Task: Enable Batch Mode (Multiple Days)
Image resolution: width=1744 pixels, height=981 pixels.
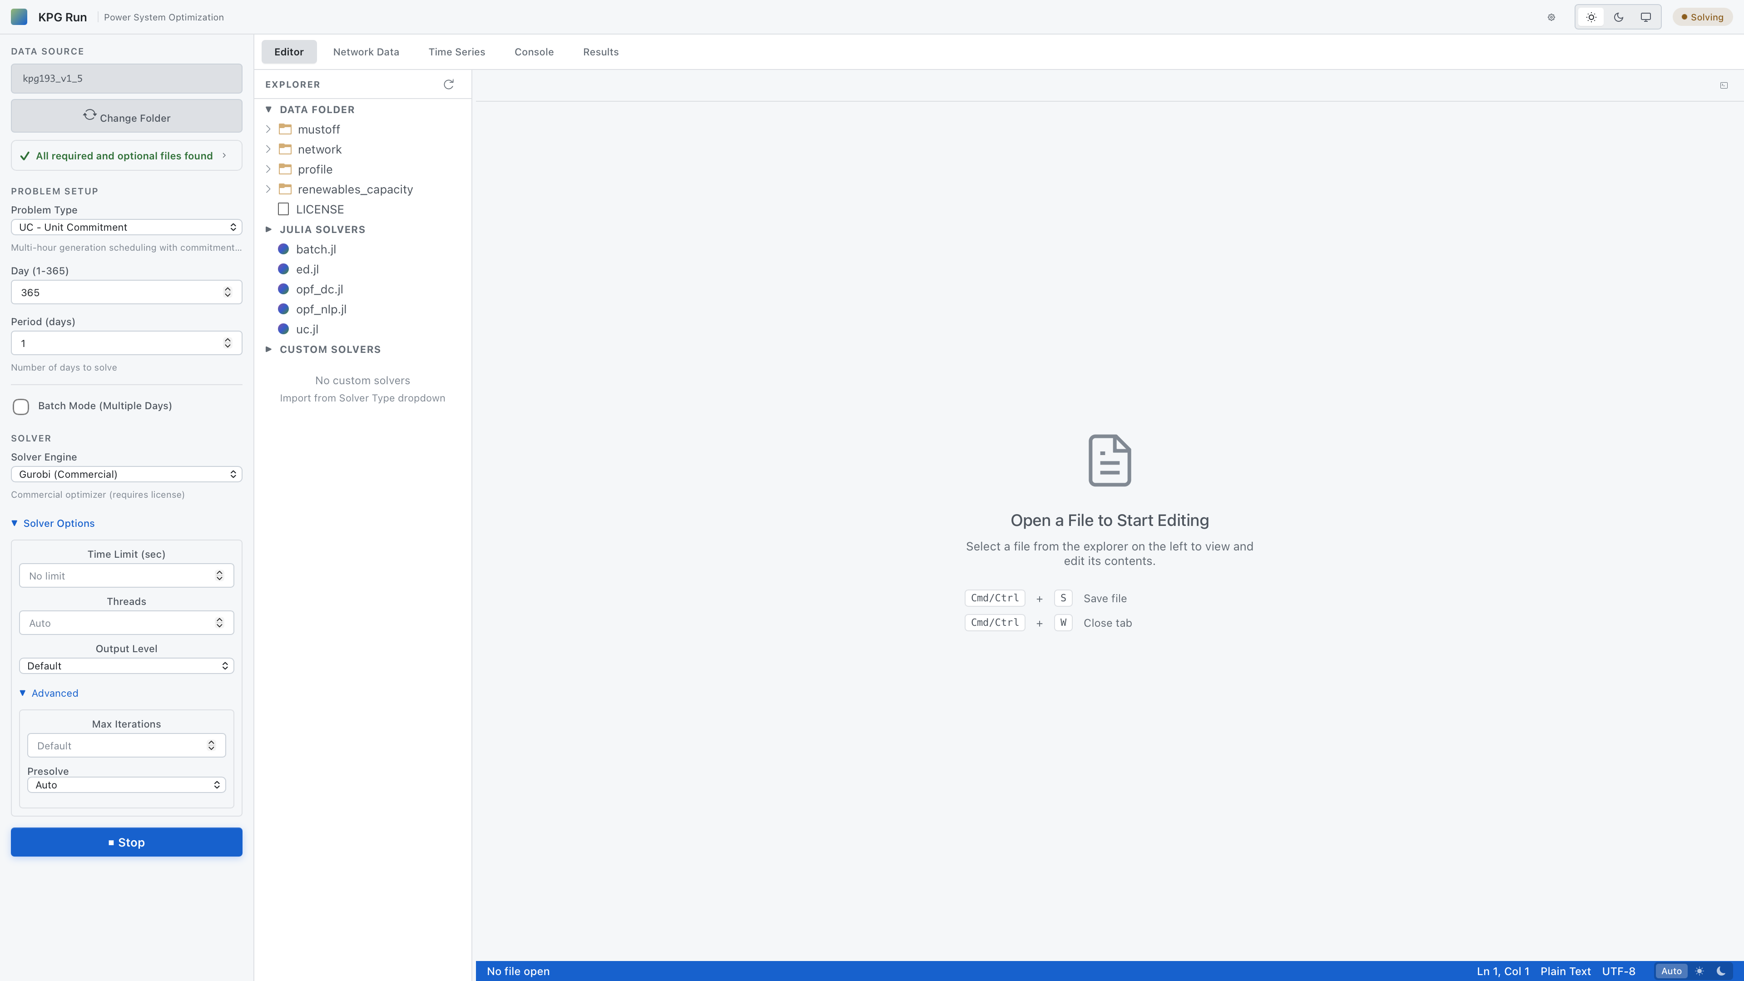Action: (x=20, y=406)
